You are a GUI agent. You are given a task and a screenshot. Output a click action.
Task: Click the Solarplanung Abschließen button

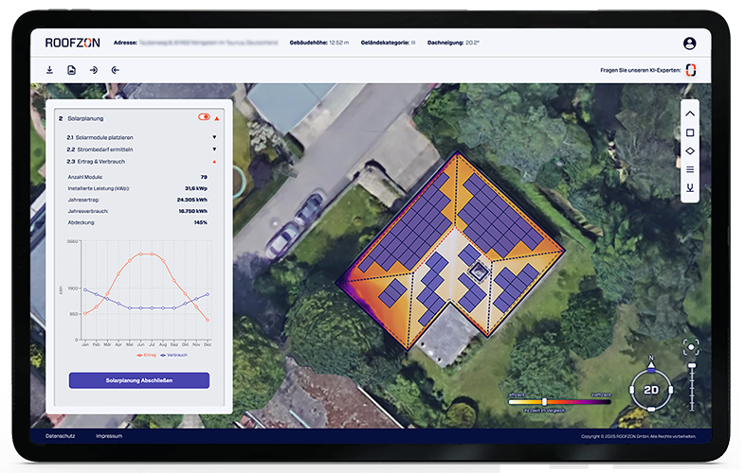[x=138, y=380]
